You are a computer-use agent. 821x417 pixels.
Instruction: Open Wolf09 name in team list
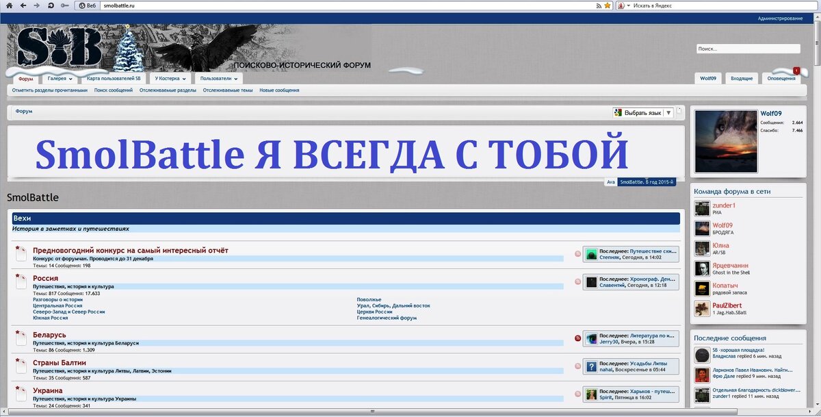point(722,225)
